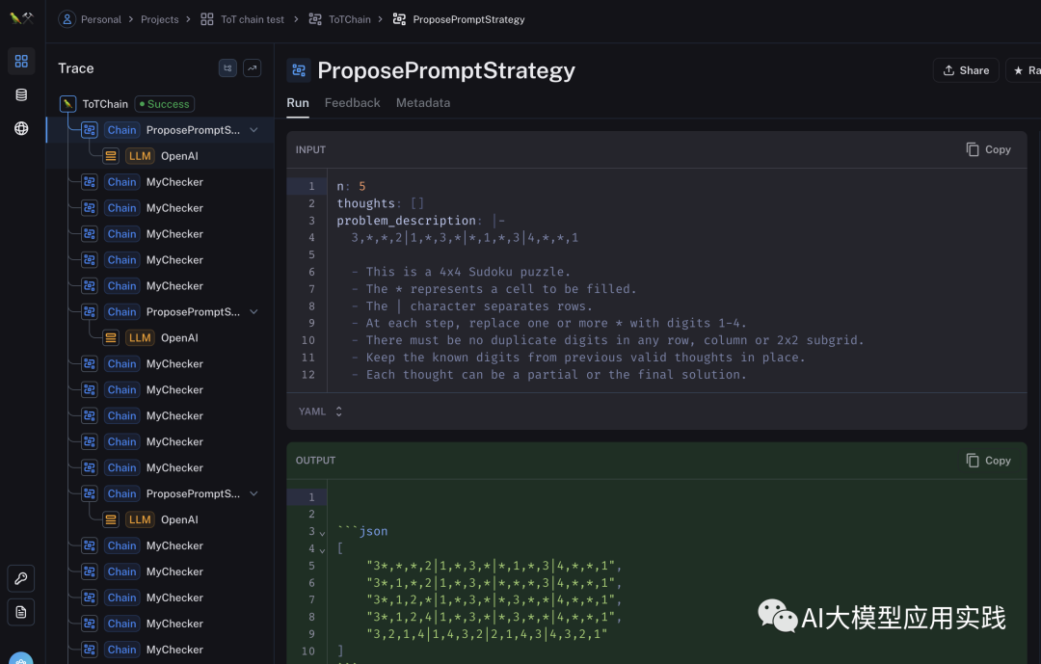1041x664 pixels.
Task: Fold output code at line 4 arrow
Action: point(322,549)
